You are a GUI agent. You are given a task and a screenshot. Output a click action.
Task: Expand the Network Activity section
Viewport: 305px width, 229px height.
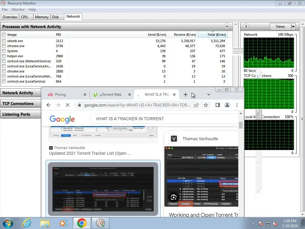click(21, 93)
